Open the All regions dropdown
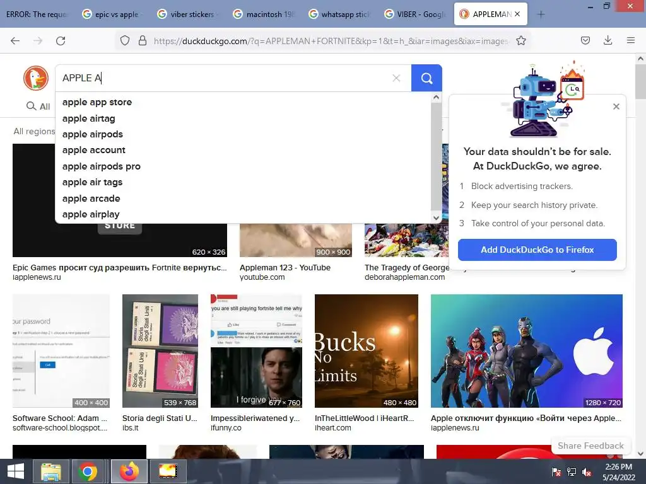The height and width of the screenshot is (484, 646). [x=34, y=131]
